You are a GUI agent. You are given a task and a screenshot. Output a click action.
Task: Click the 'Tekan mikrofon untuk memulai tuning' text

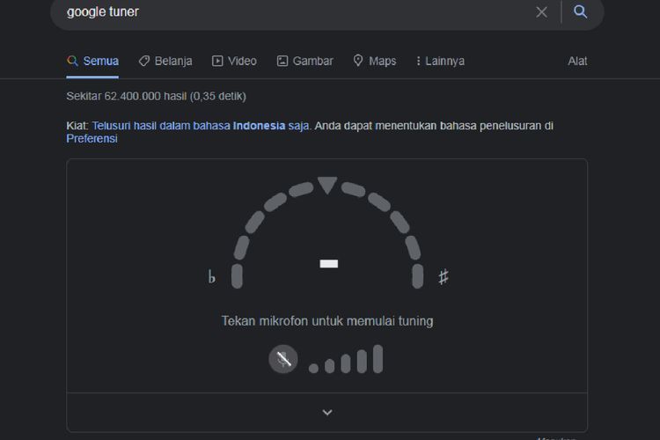[x=327, y=321]
